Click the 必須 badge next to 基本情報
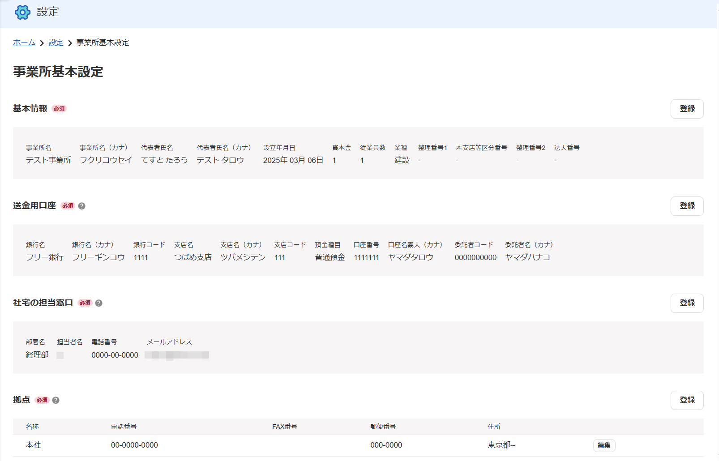719x461 pixels. click(x=59, y=109)
